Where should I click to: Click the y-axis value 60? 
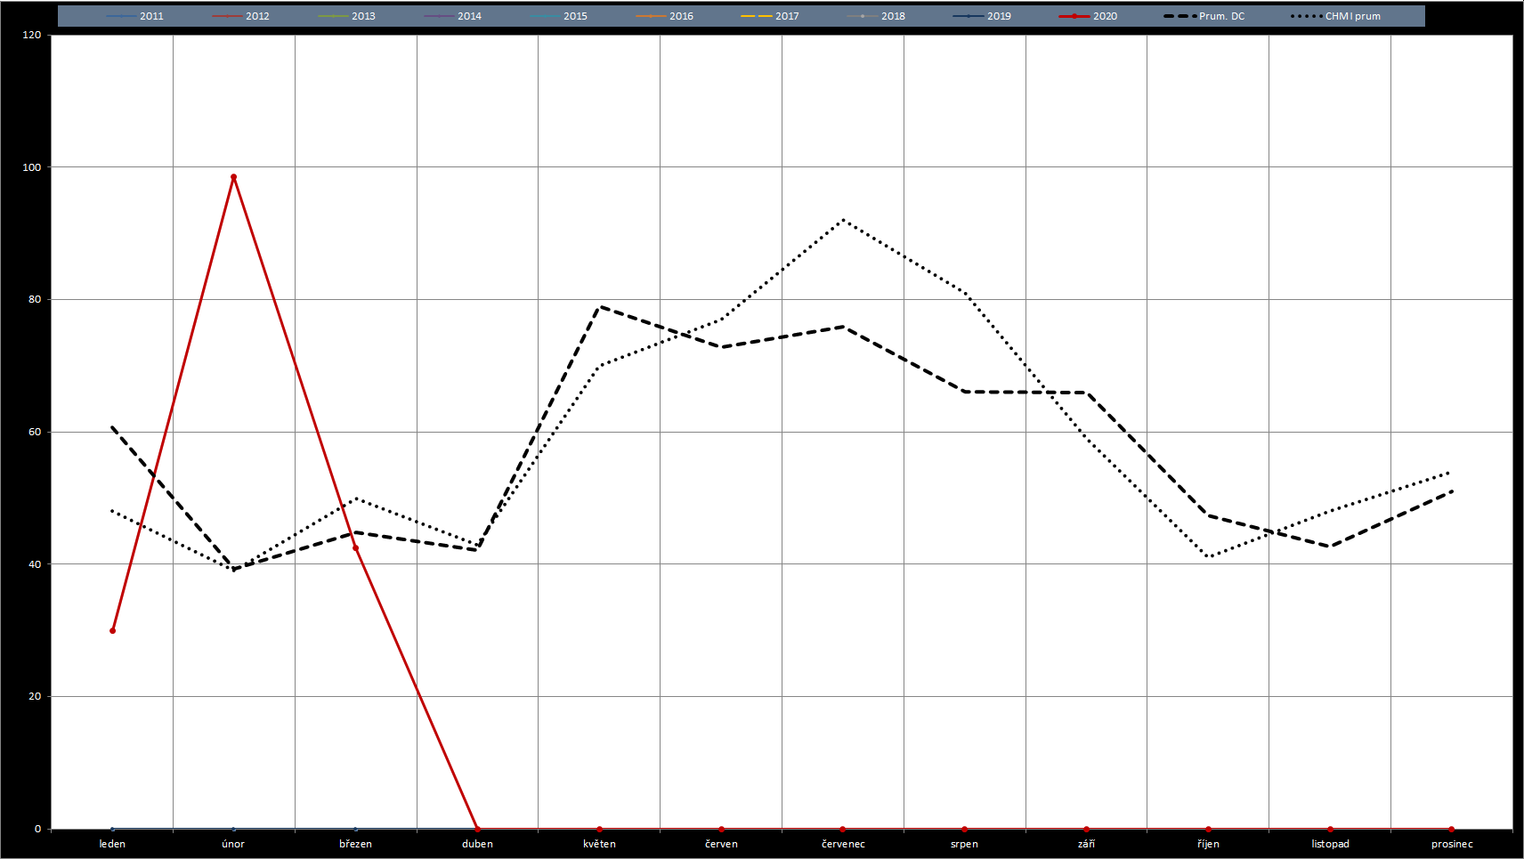pos(35,432)
